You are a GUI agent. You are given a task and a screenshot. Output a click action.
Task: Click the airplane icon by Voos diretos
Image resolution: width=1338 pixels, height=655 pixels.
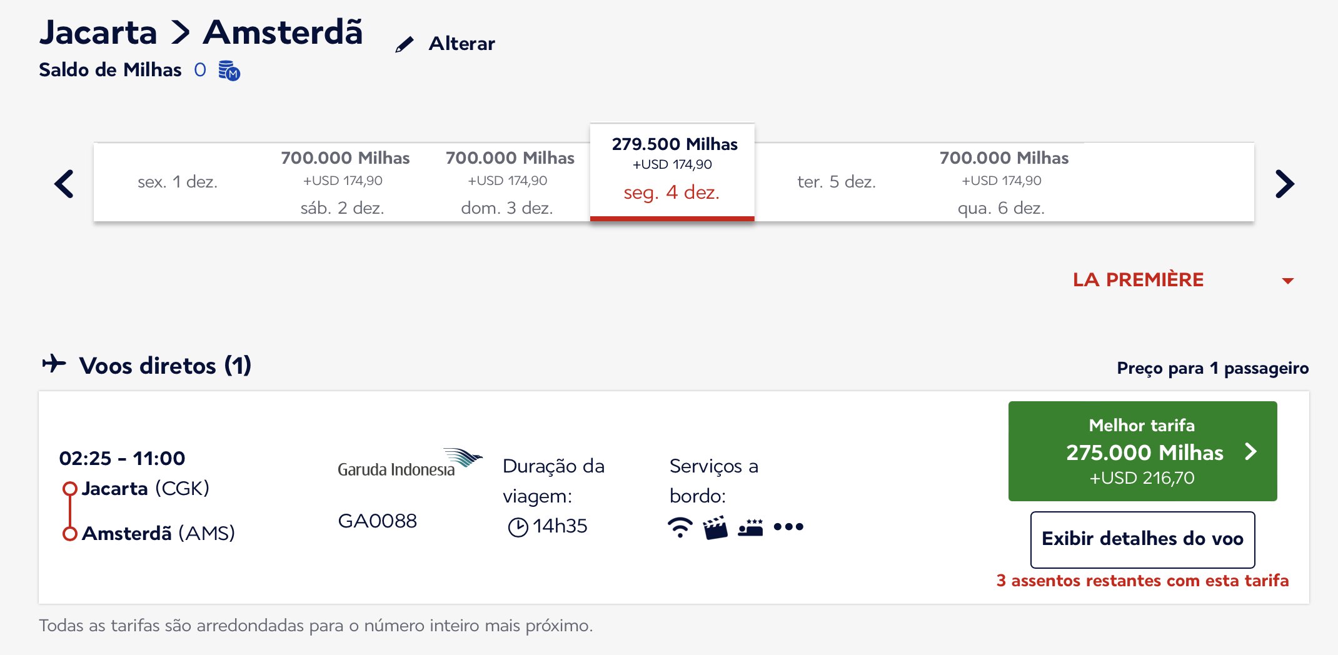coord(54,363)
